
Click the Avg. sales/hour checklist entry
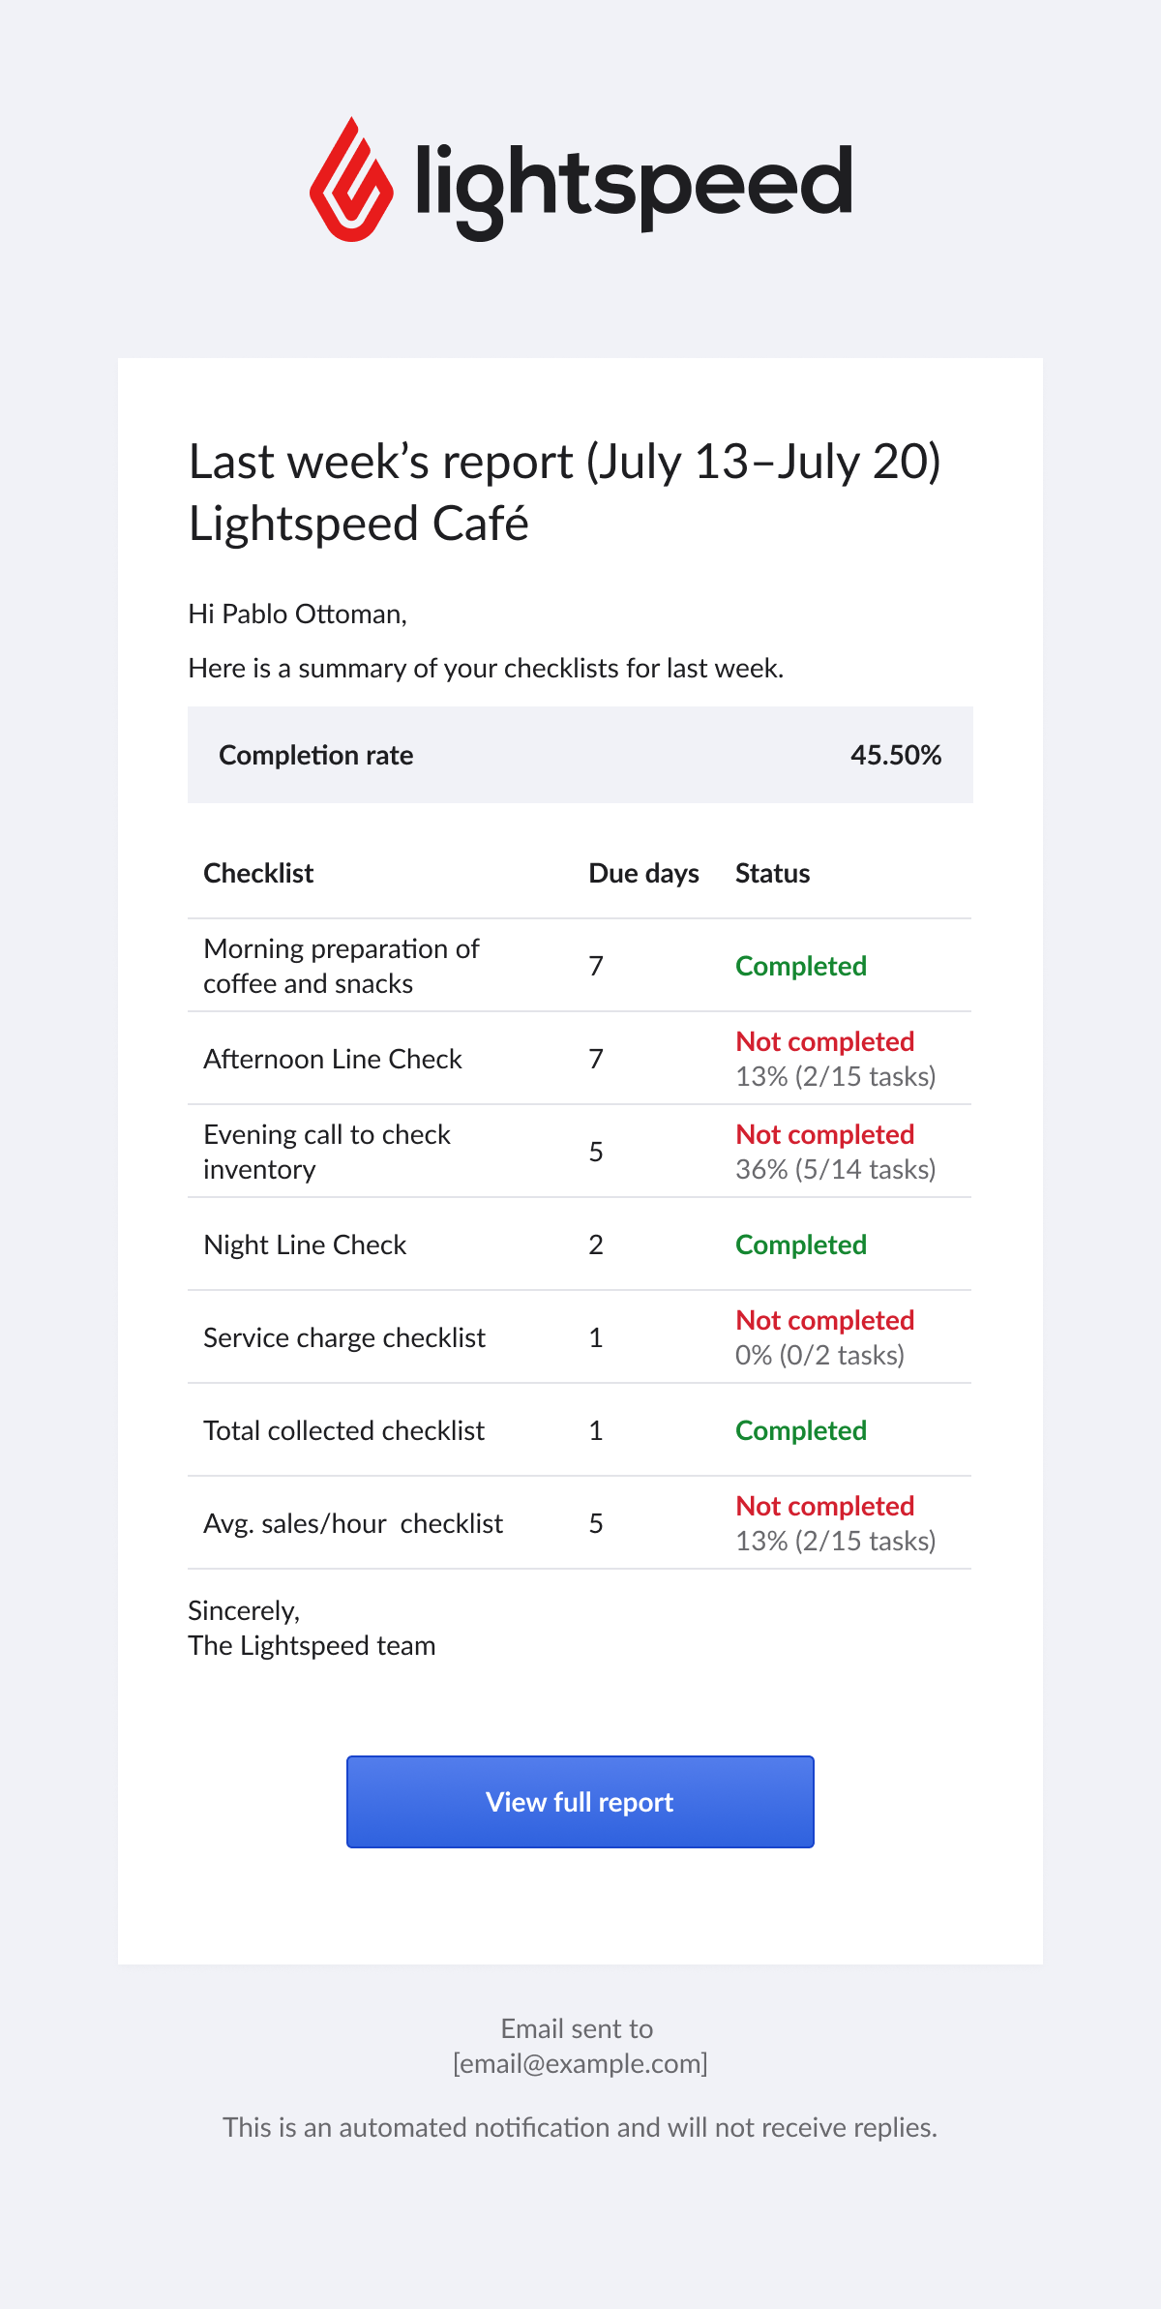click(x=353, y=1523)
